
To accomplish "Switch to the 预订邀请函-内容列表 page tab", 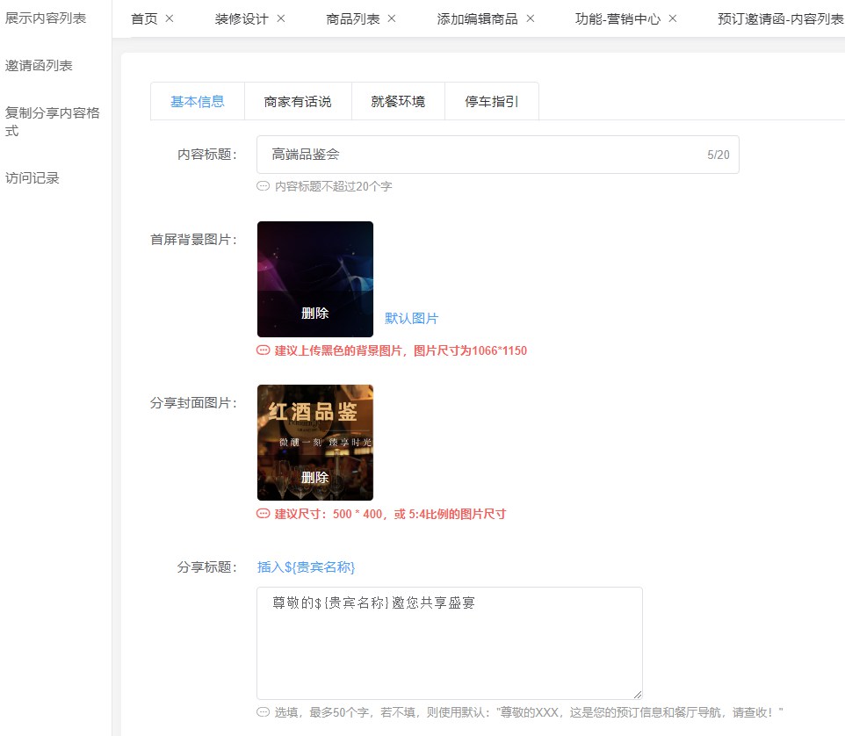I will pyautogui.click(x=781, y=18).
